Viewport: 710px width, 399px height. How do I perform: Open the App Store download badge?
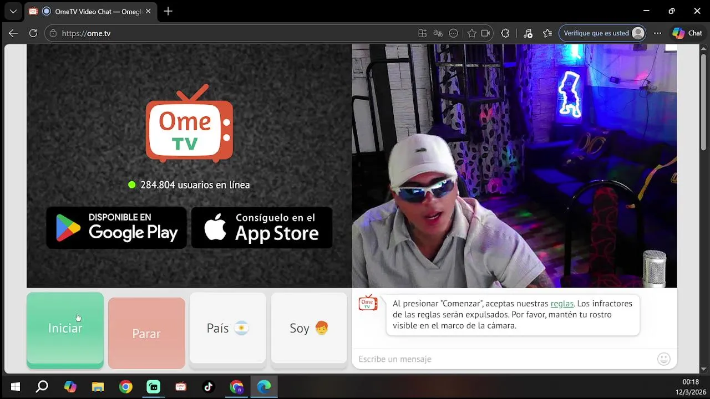point(262,228)
